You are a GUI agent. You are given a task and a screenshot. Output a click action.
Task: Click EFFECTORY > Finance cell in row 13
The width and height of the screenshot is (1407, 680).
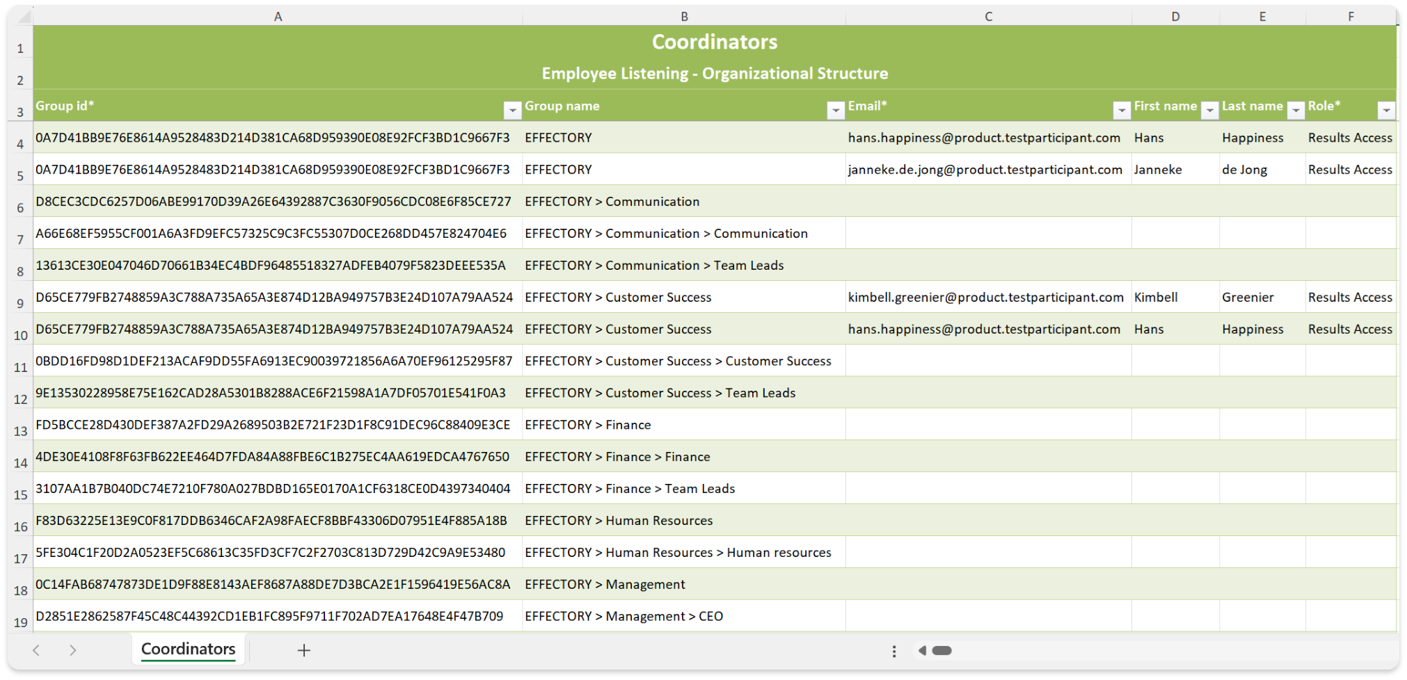(684, 425)
